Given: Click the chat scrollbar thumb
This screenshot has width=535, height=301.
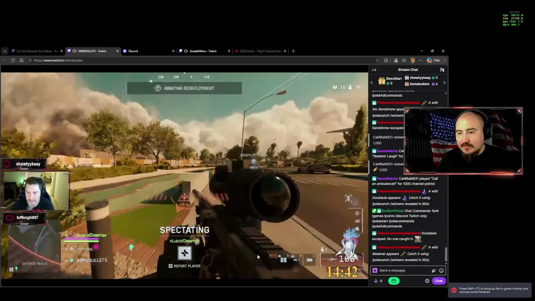Looking at the screenshot, I should pos(446,254).
